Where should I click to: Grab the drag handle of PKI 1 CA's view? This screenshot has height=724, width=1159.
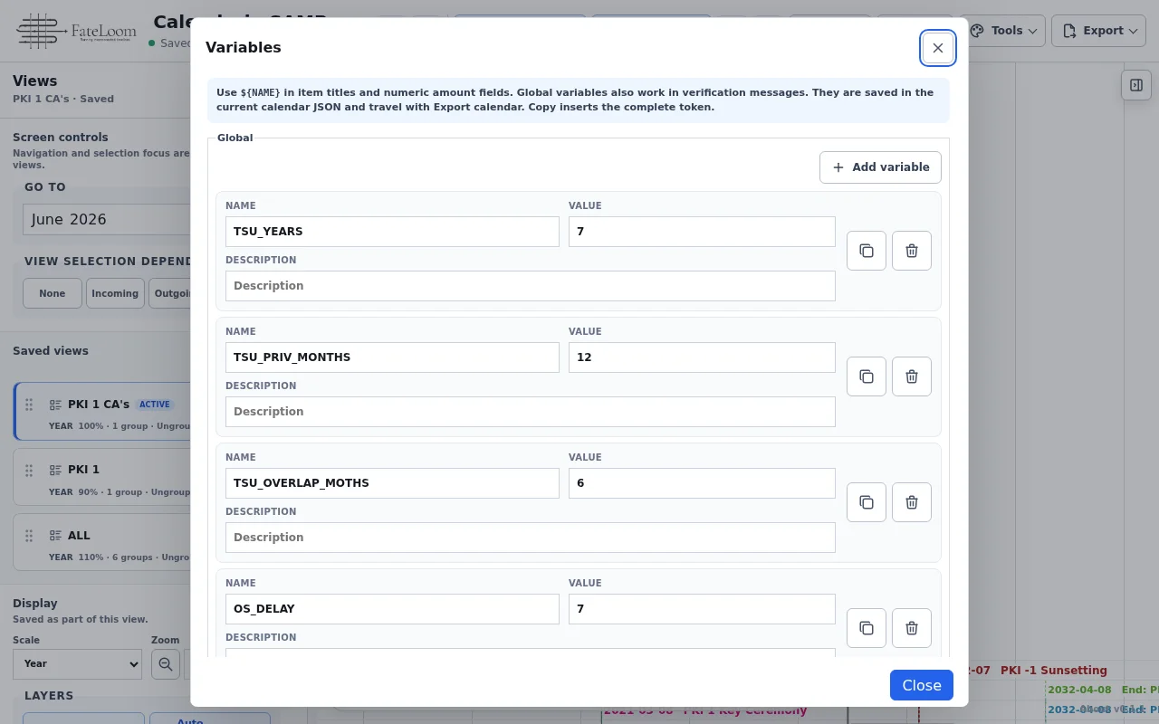click(29, 405)
